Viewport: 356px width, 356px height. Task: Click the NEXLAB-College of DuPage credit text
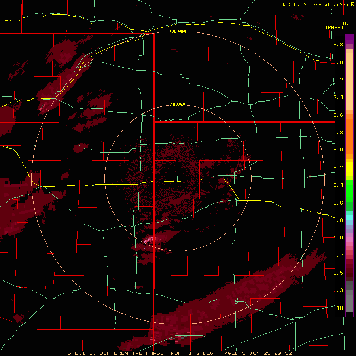(x=316, y=4)
